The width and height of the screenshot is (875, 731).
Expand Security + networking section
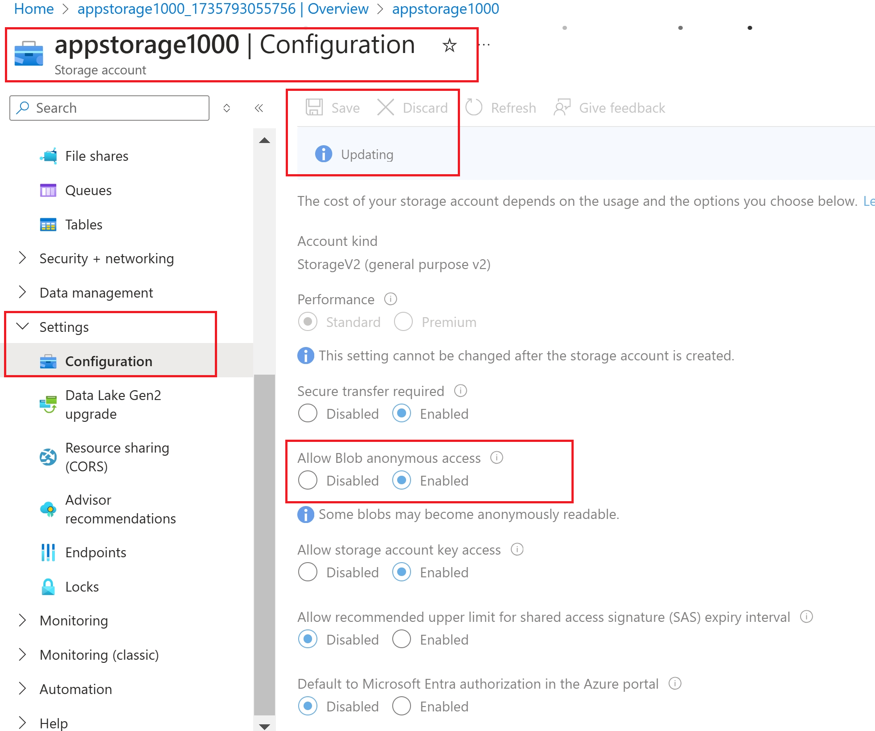click(x=22, y=258)
